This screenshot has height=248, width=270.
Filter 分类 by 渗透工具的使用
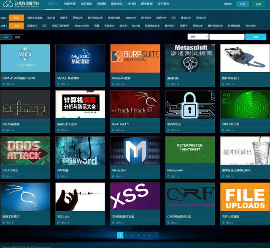pyautogui.click(x=60, y=26)
